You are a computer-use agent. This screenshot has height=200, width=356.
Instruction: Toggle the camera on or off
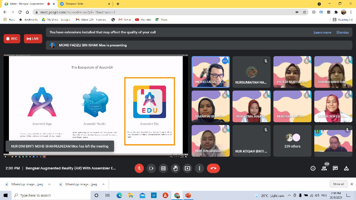151,168
